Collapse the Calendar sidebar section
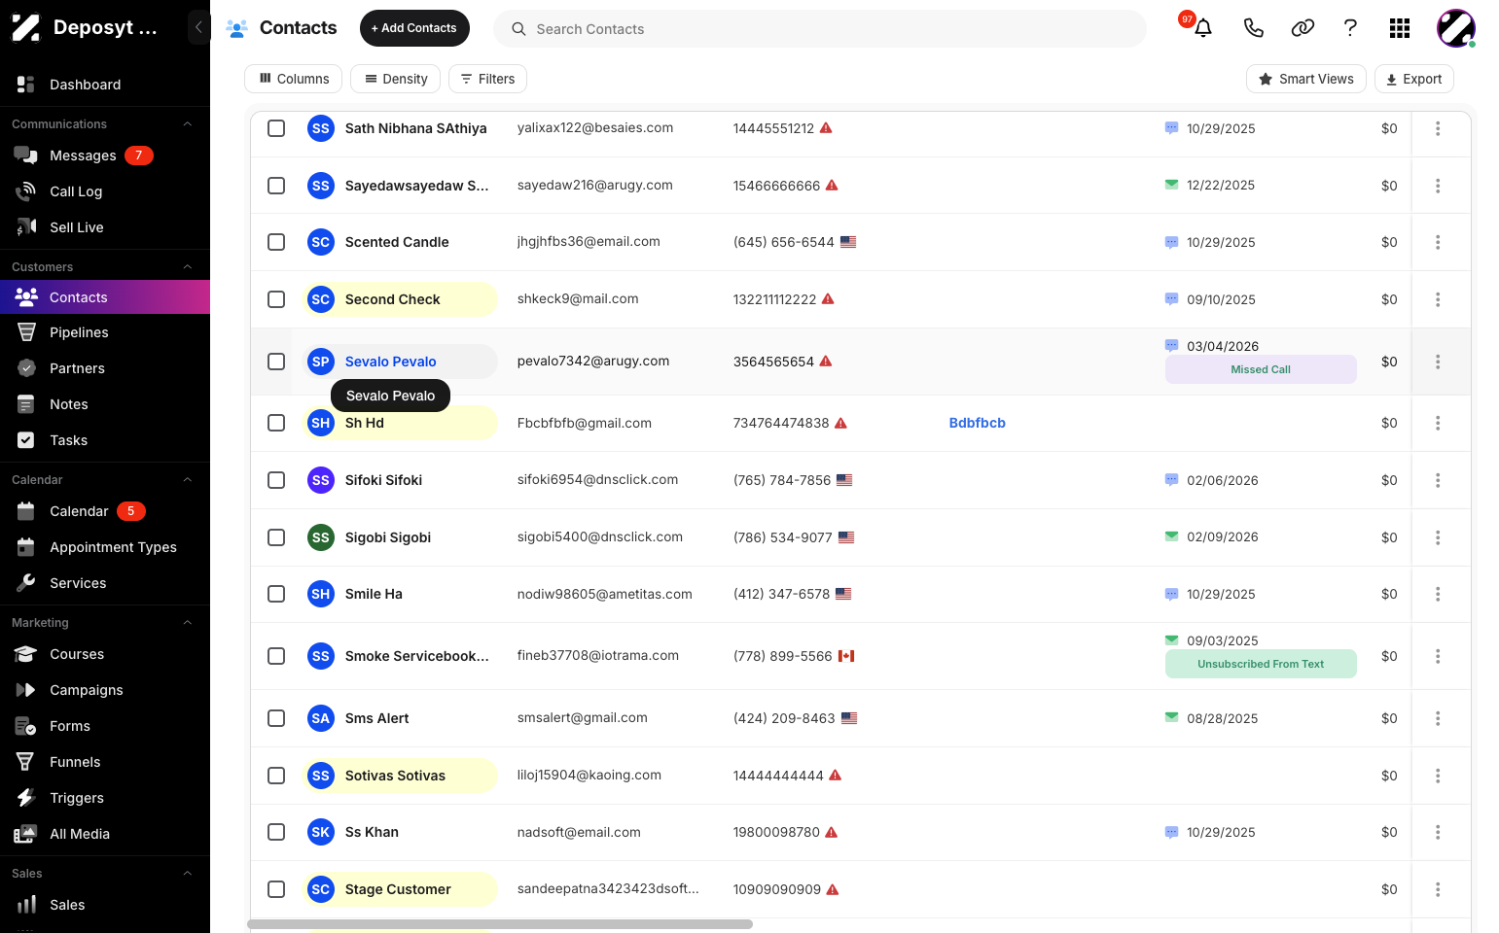This screenshot has width=1499, height=933. pos(188,480)
